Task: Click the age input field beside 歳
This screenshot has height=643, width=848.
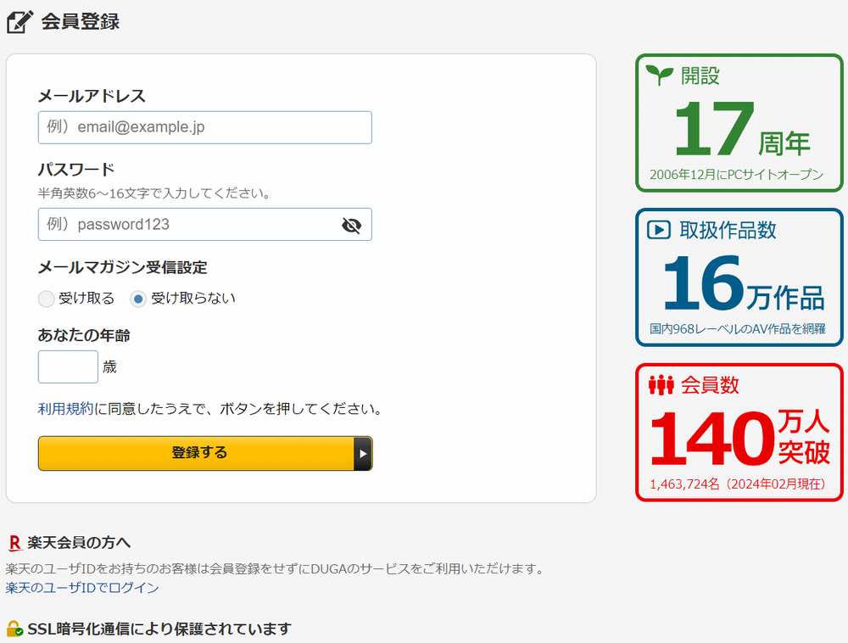Action: point(68,366)
